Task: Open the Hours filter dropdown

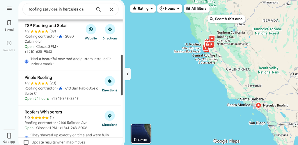Action: pyautogui.click(x=170, y=8)
